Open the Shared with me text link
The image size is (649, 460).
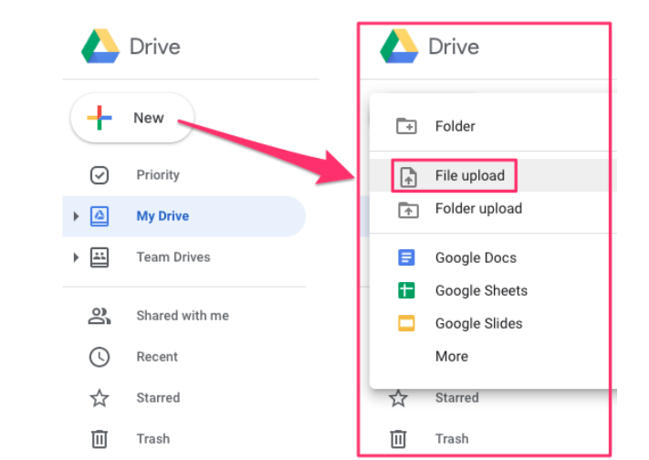(183, 316)
